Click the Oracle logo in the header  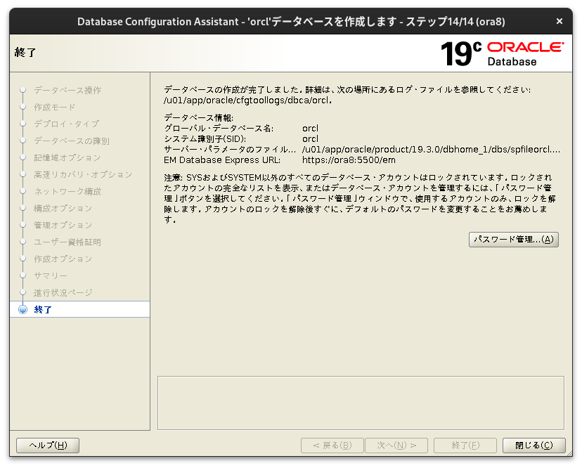pos(524,47)
